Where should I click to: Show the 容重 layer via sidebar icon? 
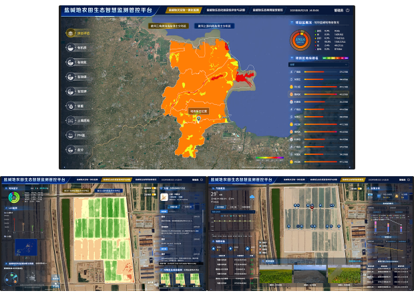[71, 106]
